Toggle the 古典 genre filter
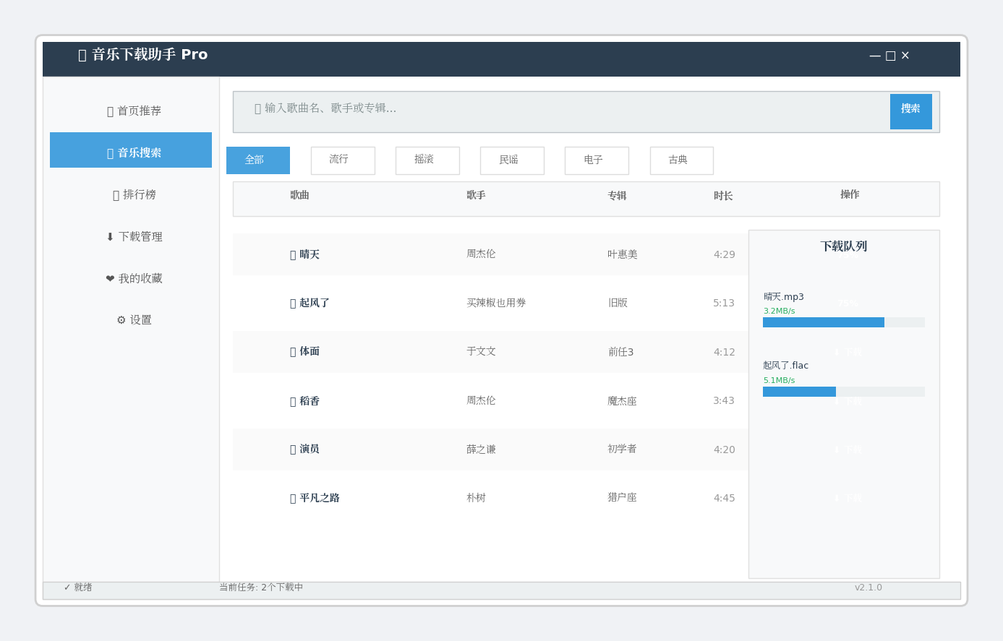Image resolution: width=1003 pixels, height=641 pixels. pos(681,160)
